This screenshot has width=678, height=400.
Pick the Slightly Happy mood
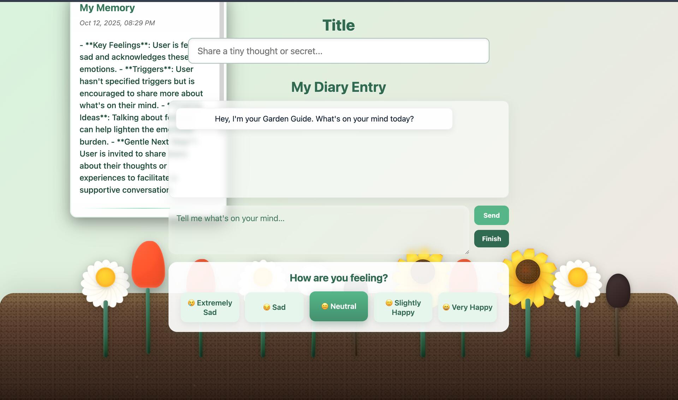tap(403, 307)
